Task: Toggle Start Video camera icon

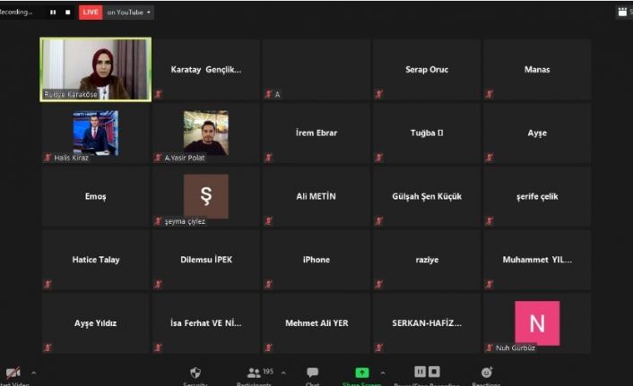Action: pos(13,373)
